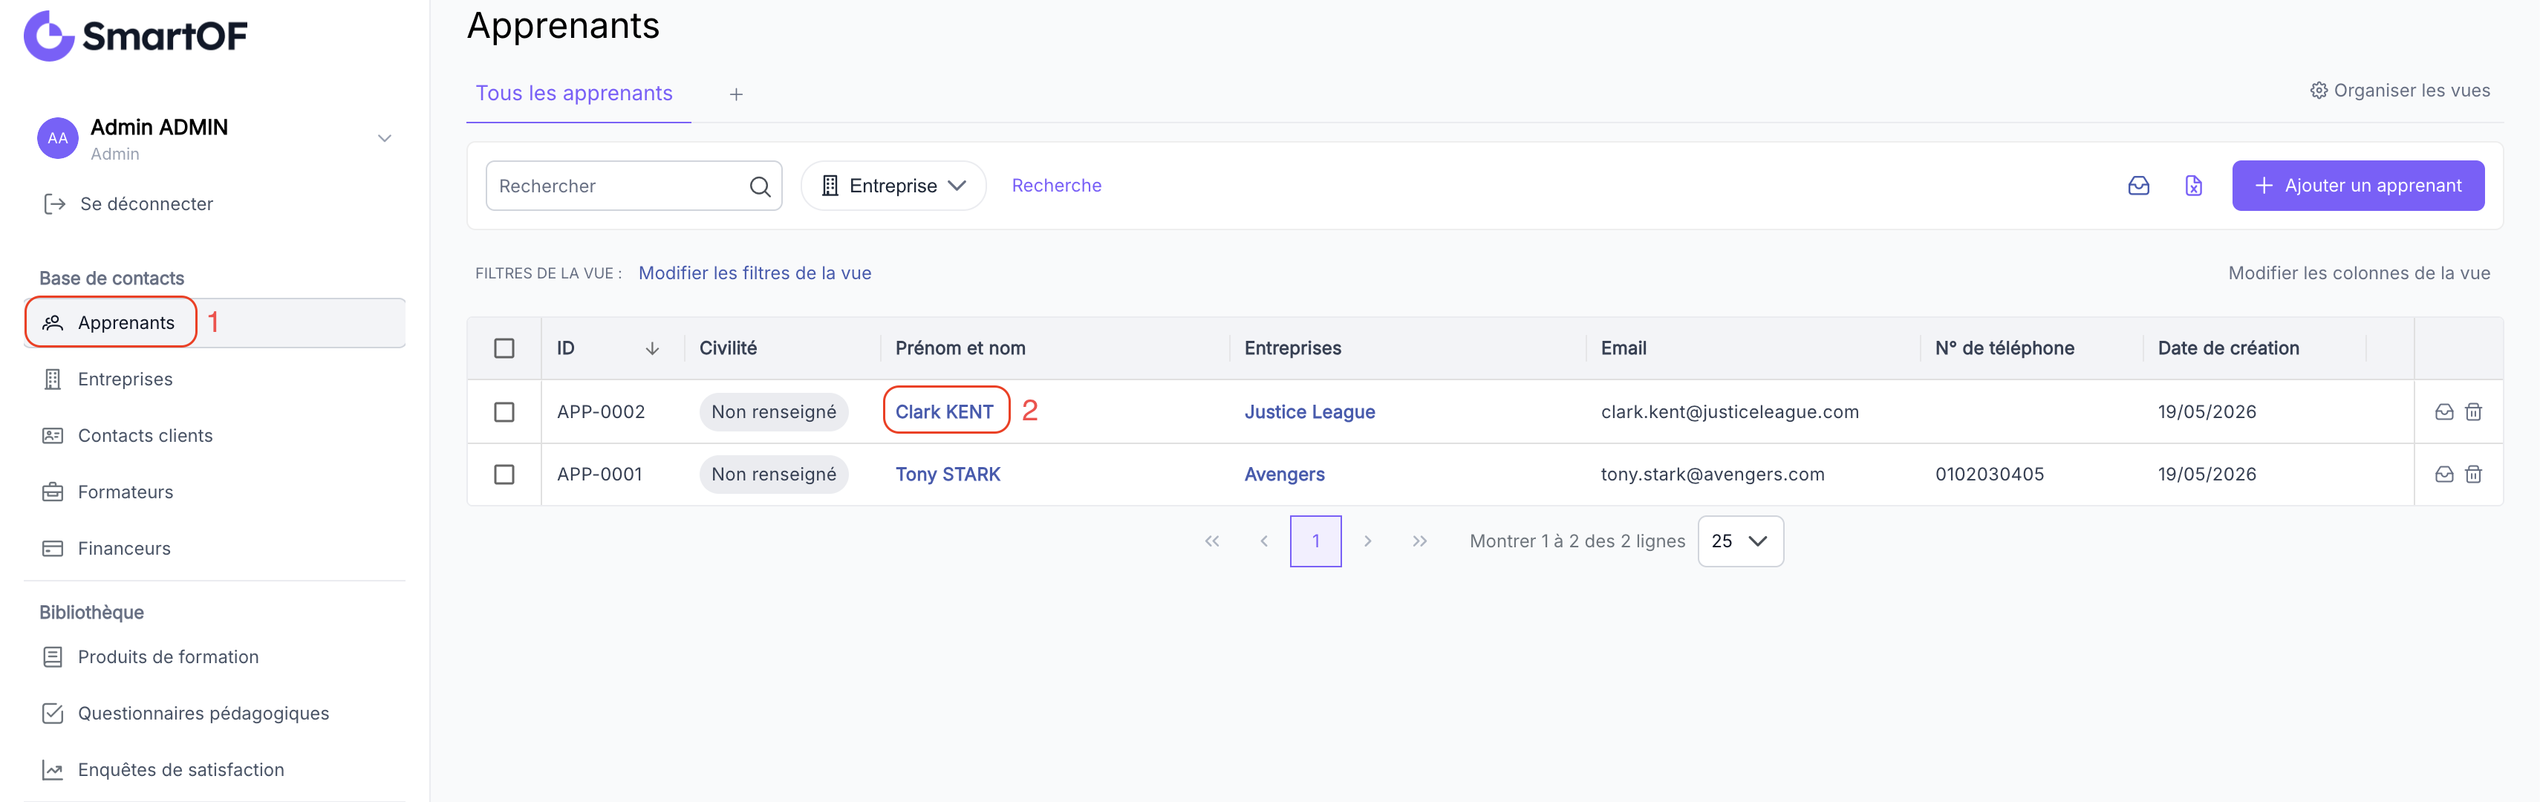Click the search magnifier icon

click(x=759, y=186)
